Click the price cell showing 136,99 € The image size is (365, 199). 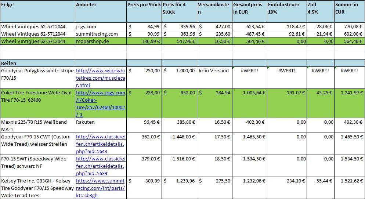point(144,41)
